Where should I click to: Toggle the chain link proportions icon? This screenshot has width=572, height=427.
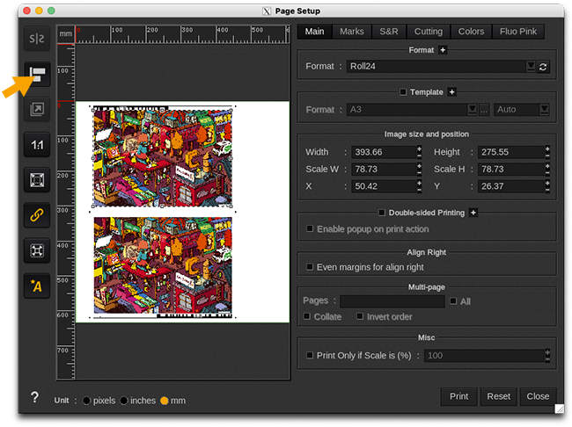[37, 215]
